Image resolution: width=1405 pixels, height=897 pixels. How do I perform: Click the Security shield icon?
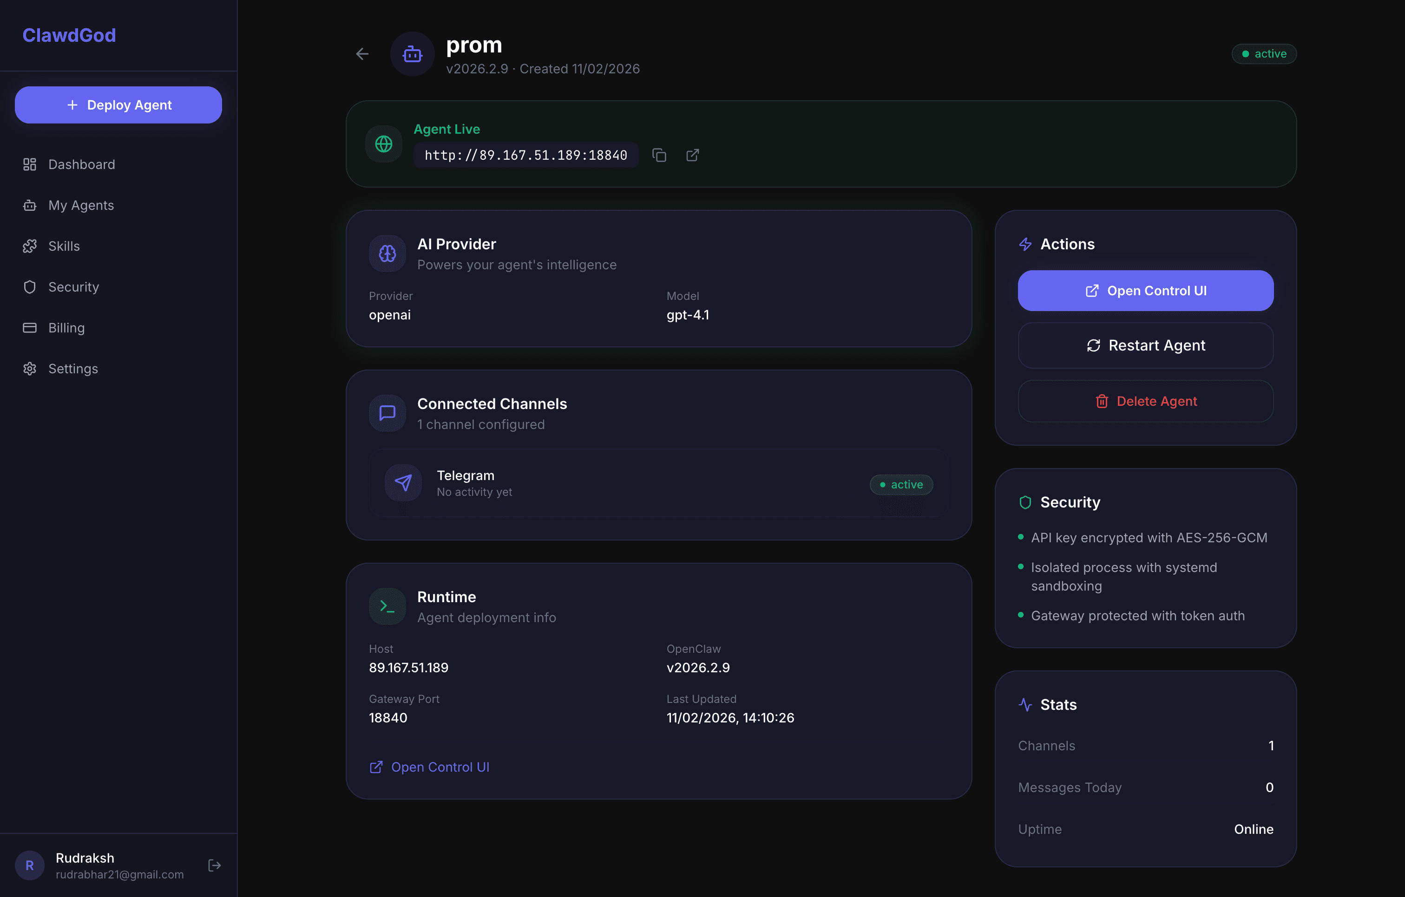1025,501
